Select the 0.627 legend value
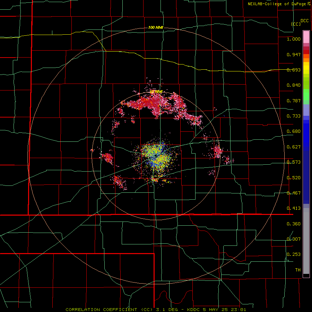Screen dimensions: 312x312 (294, 147)
